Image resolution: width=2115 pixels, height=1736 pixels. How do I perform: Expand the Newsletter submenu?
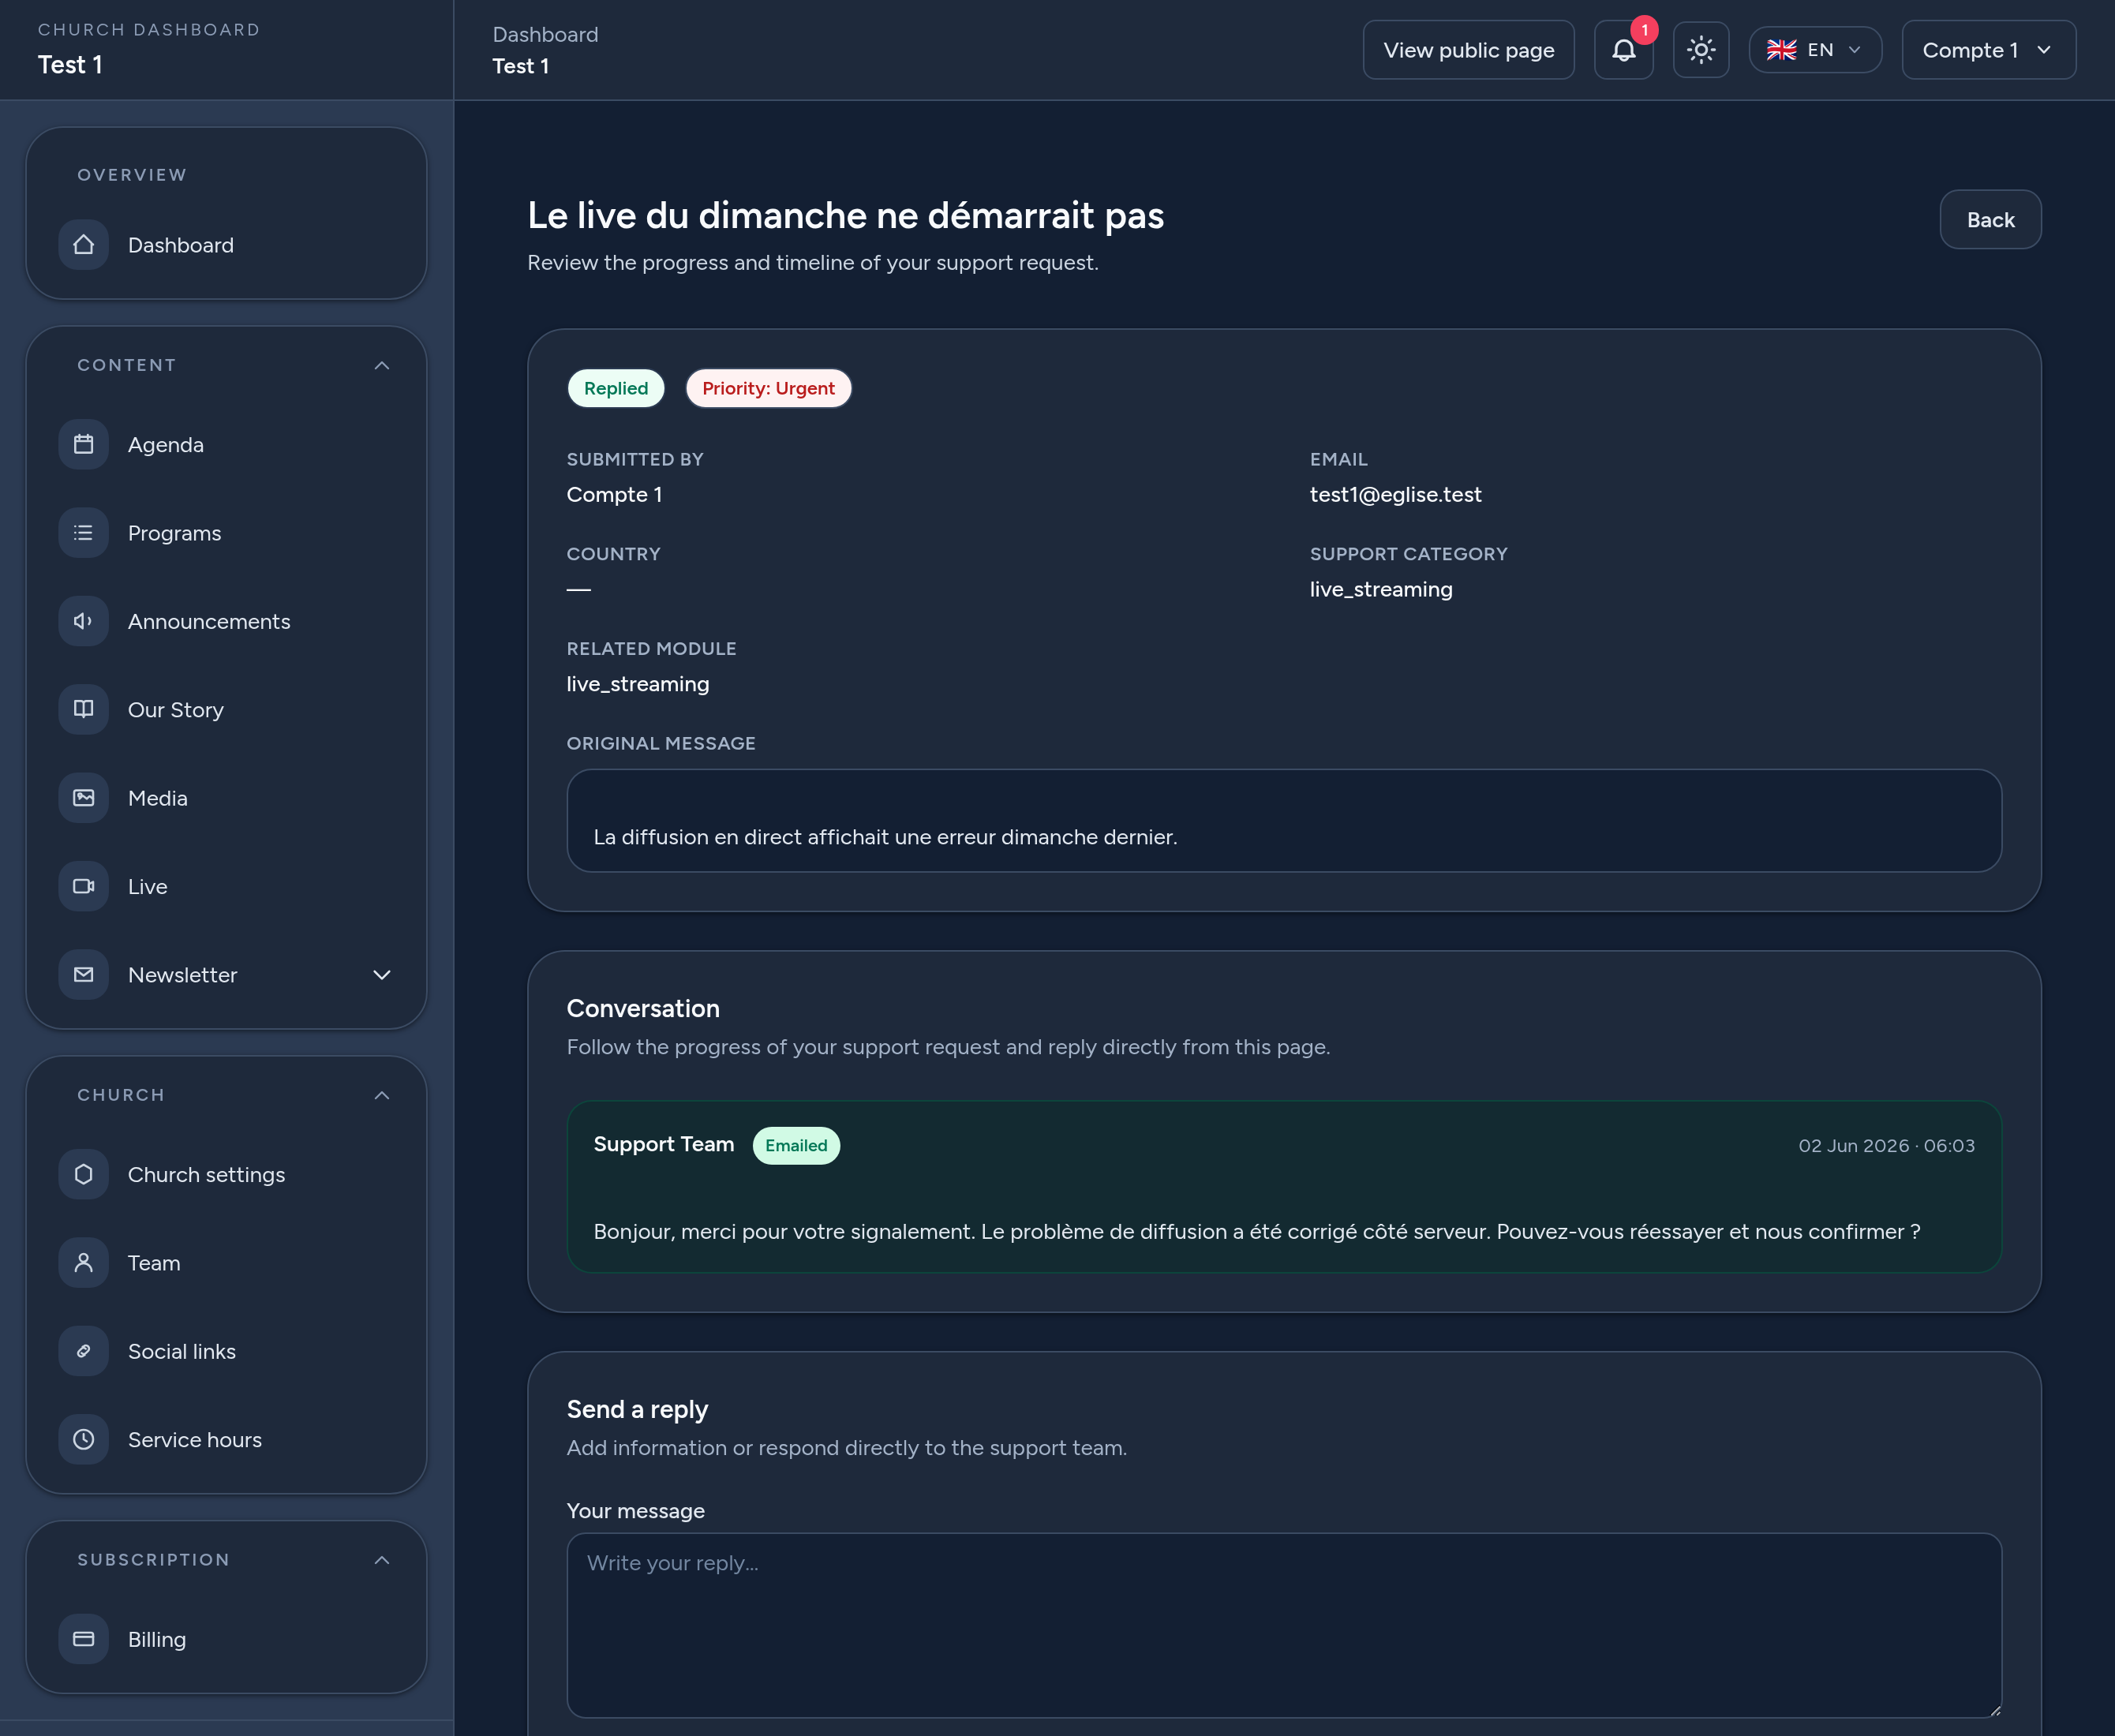pyautogui.click(x=382, y=975)
